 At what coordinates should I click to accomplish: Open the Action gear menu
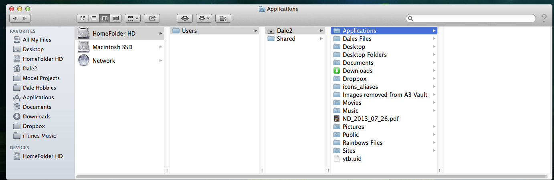tap(204, 18)
